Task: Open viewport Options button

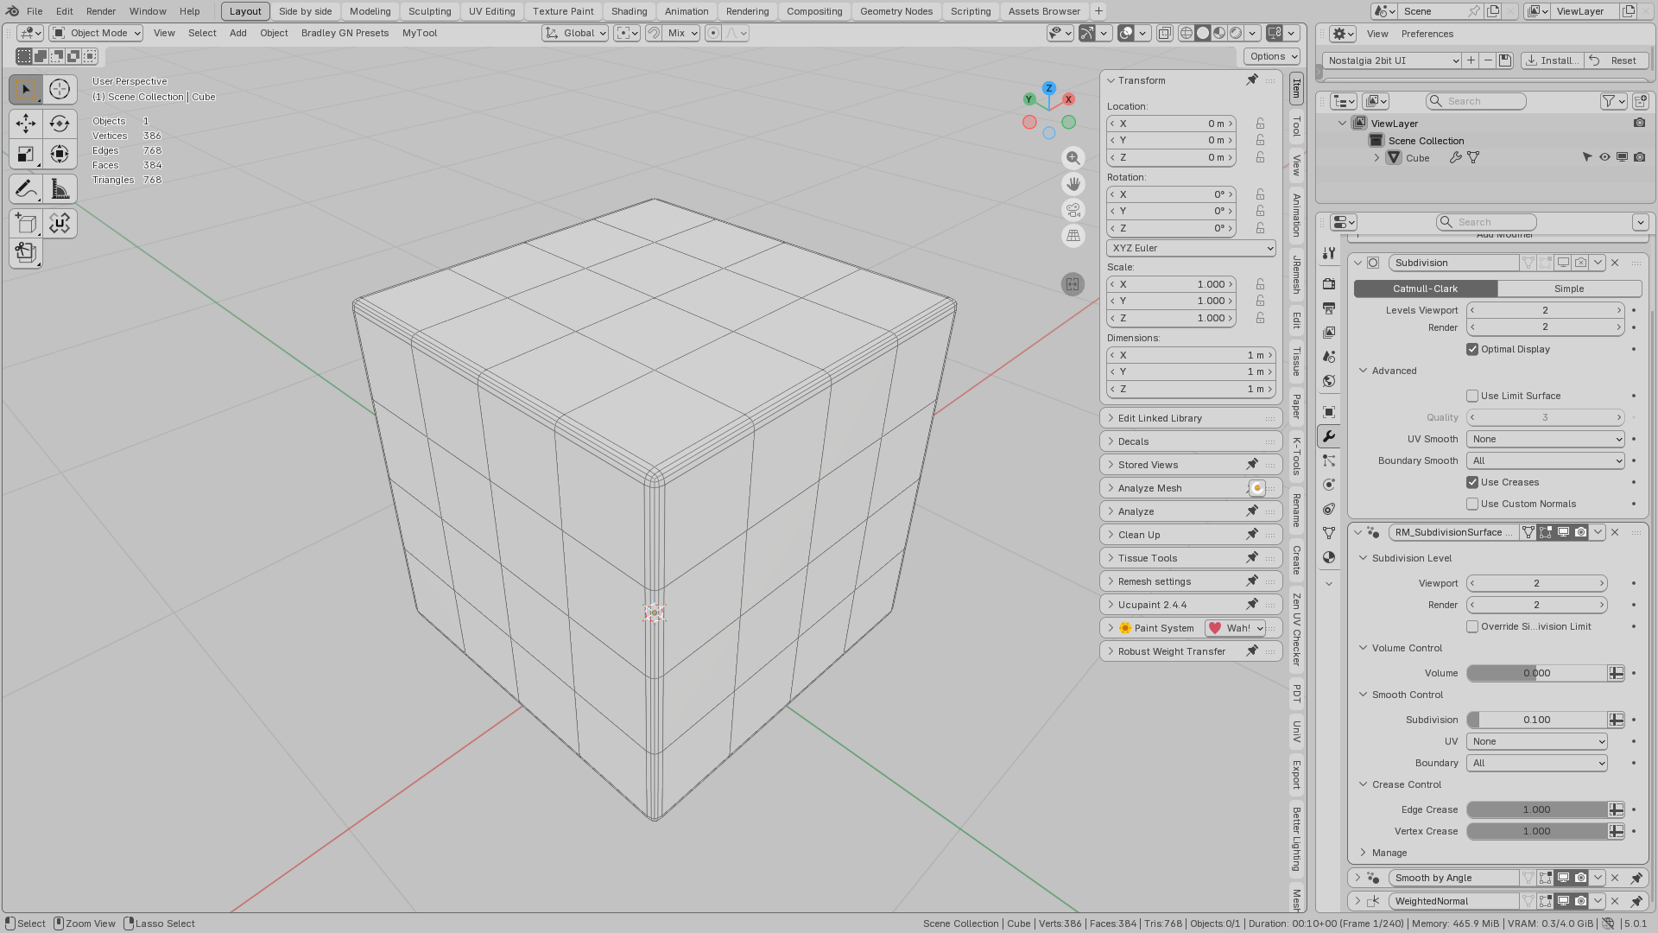Action: [x=1272, y=56]
